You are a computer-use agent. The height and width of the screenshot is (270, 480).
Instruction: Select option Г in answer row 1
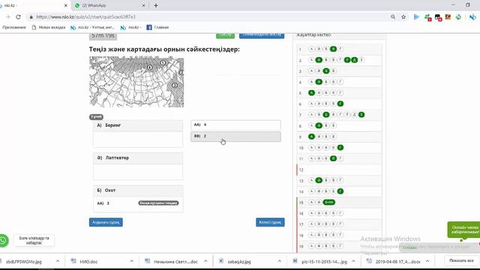[340, 49]
